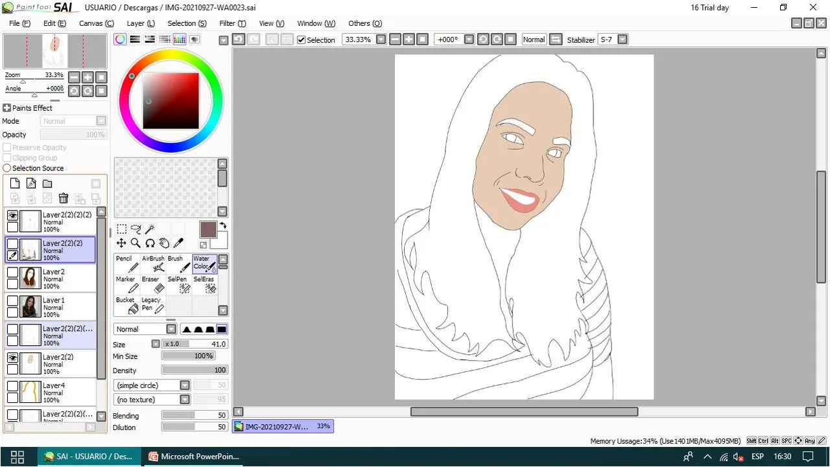Click the foreground brown color swatch
The width and height of the screenshot is (830, 467).
tap(208, 229)
